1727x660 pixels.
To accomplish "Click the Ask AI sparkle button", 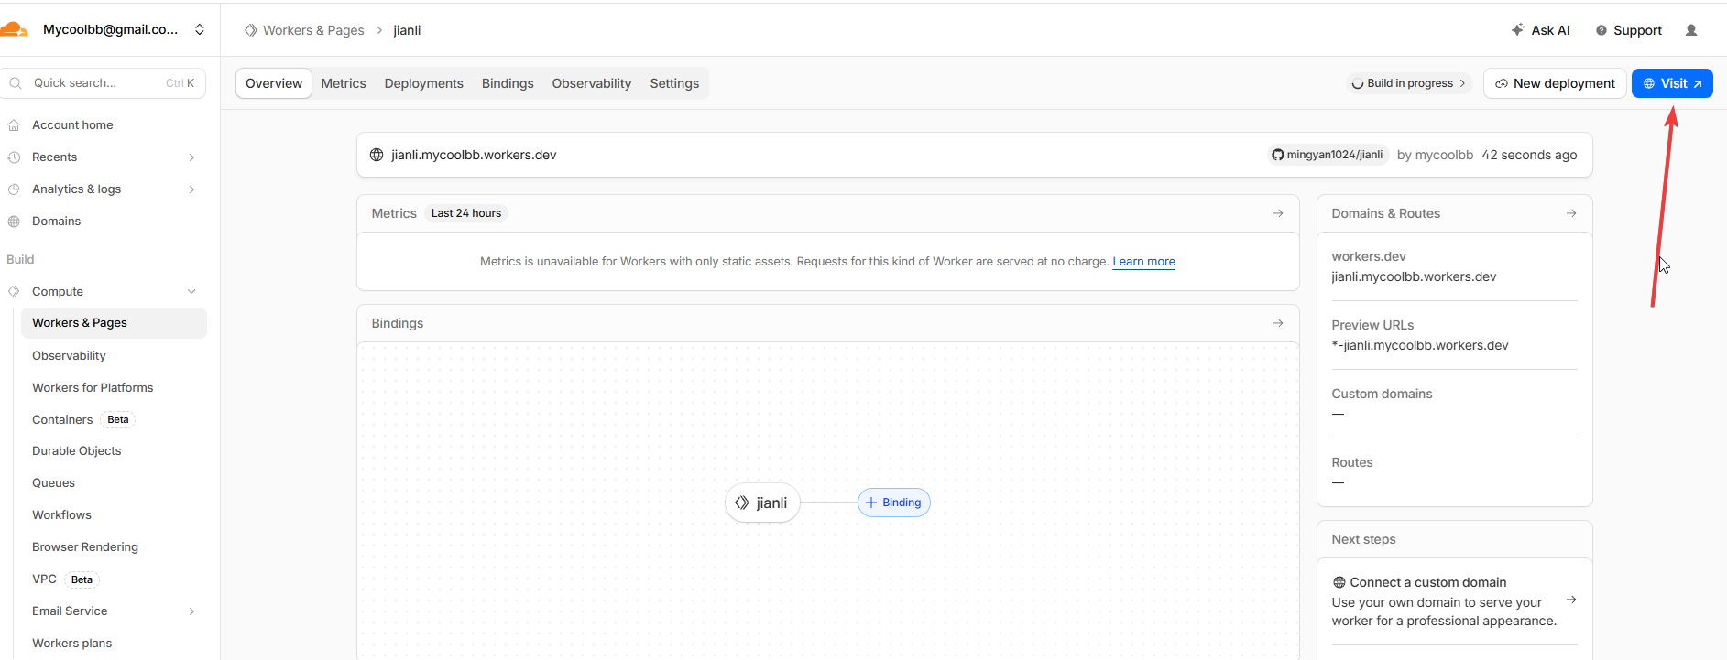I will pyautogui.click(x=1540, y=30).
